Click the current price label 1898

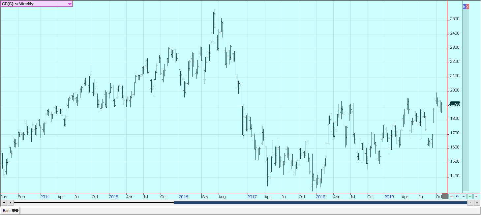tap(455, 104)
